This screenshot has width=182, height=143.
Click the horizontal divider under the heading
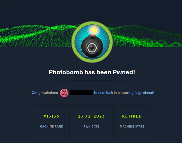coord(91,80)
